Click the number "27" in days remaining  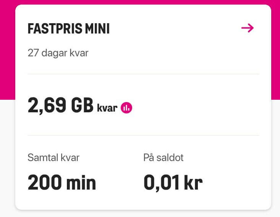pos(33,53)
